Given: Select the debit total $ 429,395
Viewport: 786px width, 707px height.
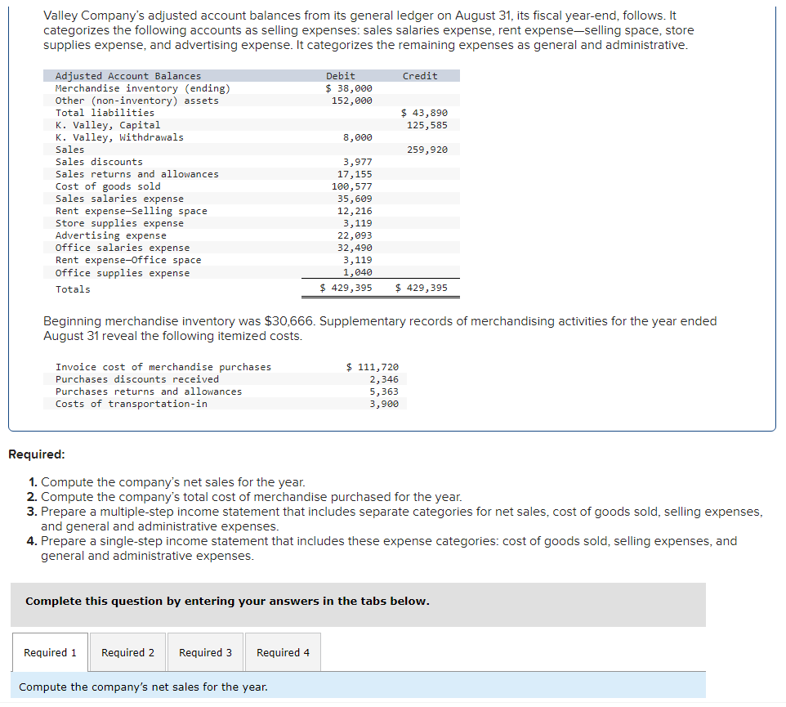Looking at the screenshot, I should [346, 288].
